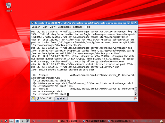
Task: Open the Session menu
Action: point(36,27)
